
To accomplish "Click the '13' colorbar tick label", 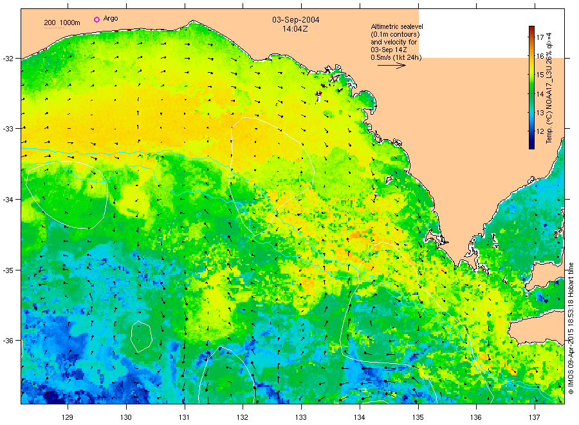I will [x=540, y=113].
